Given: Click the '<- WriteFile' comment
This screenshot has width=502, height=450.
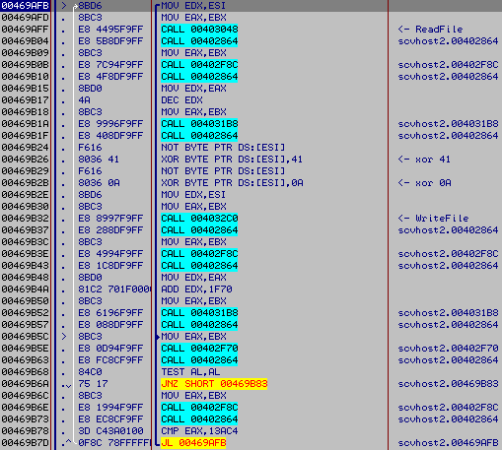Looking at the screenshot, I should coord(433,219).
